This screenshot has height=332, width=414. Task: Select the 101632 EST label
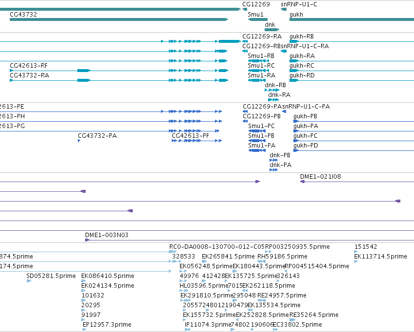pyautogui.click(x=92, y=295)
